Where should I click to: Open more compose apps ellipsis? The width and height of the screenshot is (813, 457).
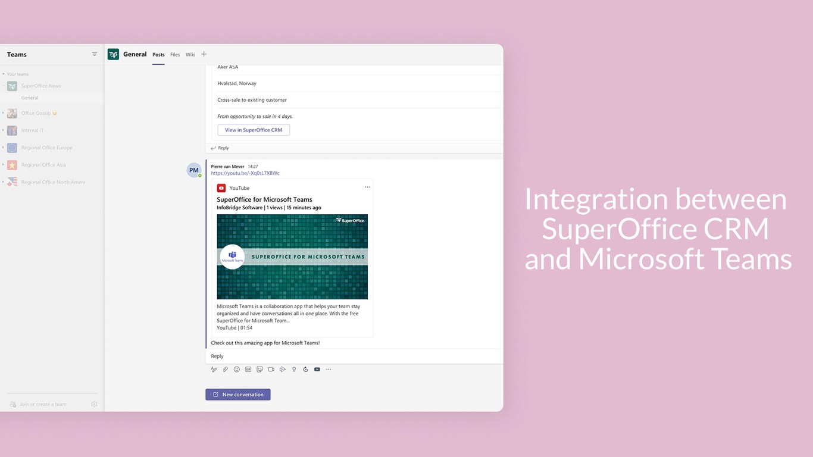(x=329, y=370)
